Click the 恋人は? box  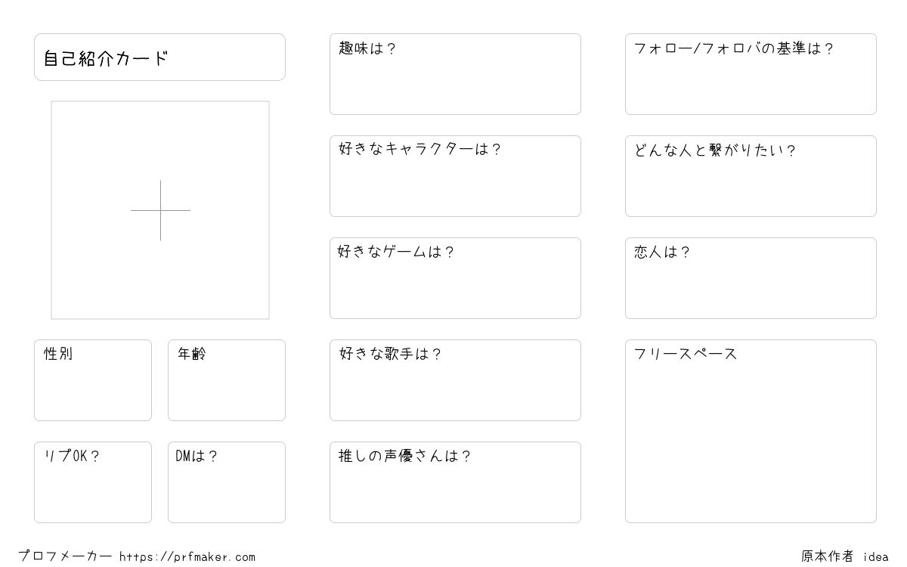click(x=751, y=278)
